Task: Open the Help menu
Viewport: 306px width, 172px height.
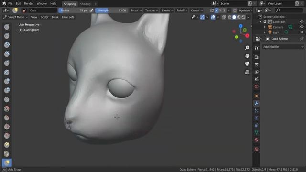Action: click(53, 3)
